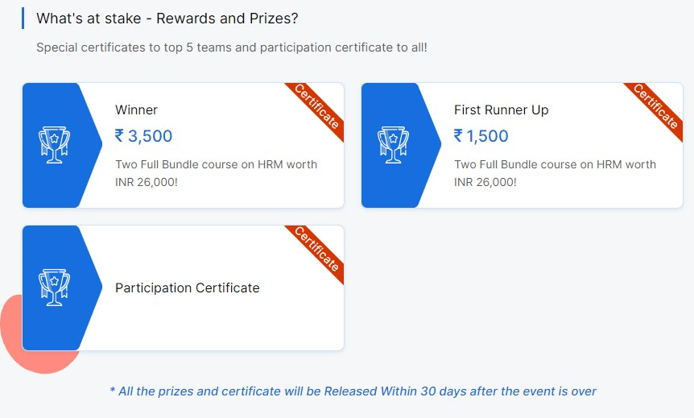
Task: Click the blue vertical bar beside section heading
Action: 23,19
